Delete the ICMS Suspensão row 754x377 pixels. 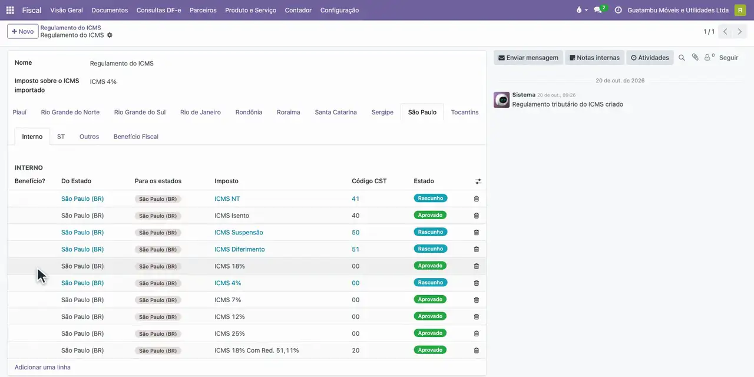coord(477,233)
